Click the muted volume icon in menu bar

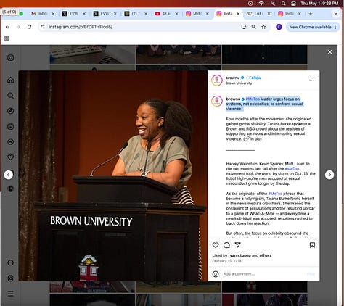[273, 4]
